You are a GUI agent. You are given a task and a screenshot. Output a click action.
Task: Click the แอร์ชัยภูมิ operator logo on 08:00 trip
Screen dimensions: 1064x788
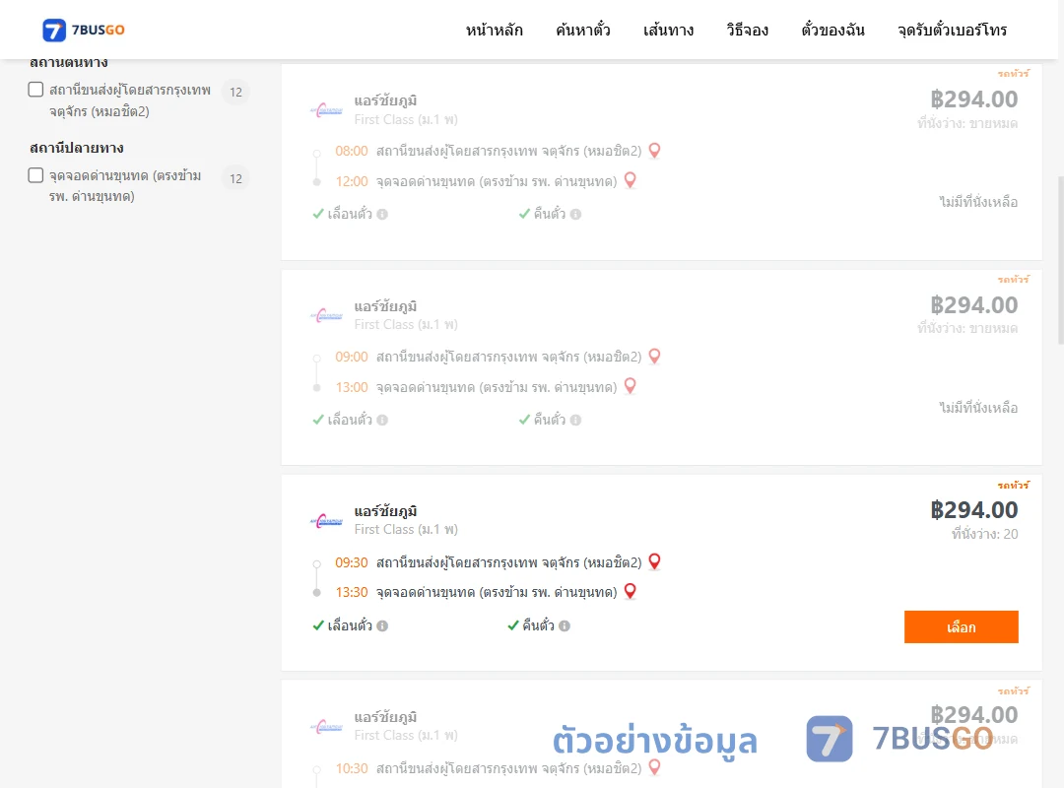click(x=326, y=110)
